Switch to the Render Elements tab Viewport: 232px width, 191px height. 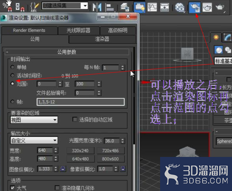coord(29,30)
